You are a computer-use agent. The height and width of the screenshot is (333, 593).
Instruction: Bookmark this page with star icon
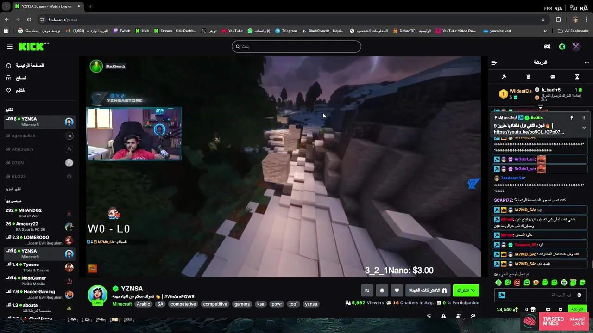click(x=543, y=19)
